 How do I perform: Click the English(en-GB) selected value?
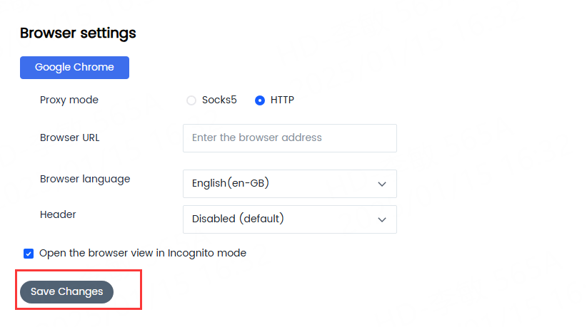tap(230, 184)
